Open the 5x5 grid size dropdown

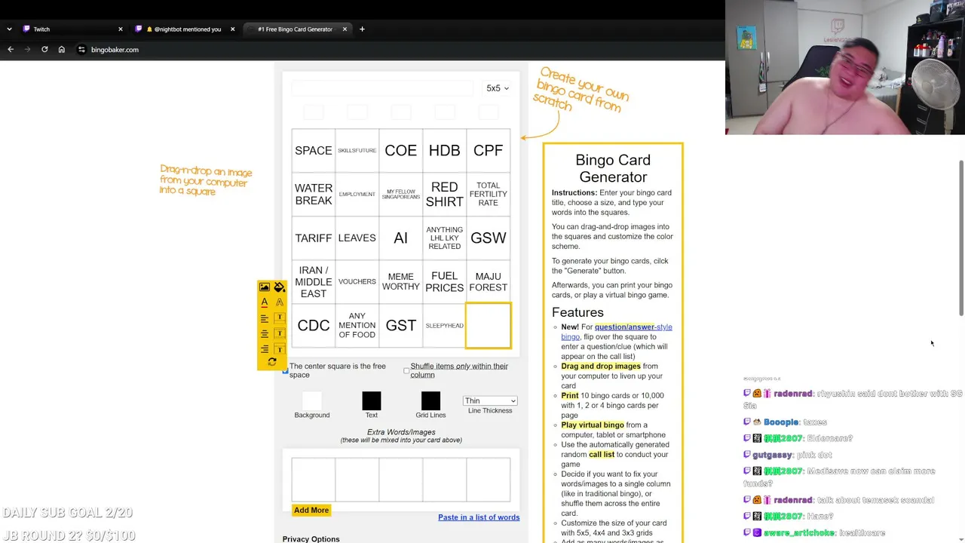pyautogui.click(x=498, y=88)
